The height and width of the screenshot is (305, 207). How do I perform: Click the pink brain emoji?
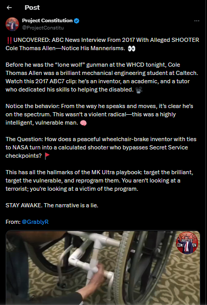83,123
